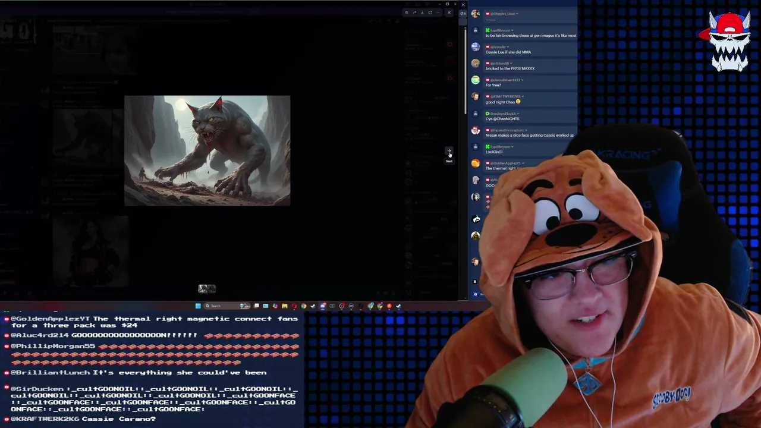Open image in browser via the external link icon
The width and height of the screenshot is (761, 428).
[x=430, y=12]
